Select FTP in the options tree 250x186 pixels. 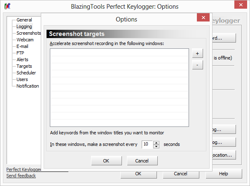pyautogui.click(x=20, y=53)
